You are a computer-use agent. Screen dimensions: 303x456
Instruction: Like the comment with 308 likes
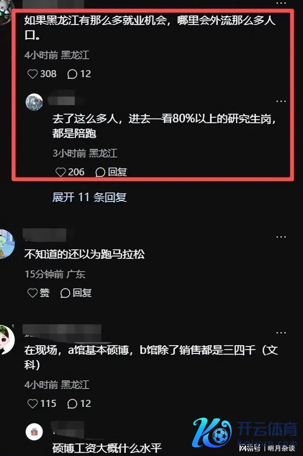point(42,74)
